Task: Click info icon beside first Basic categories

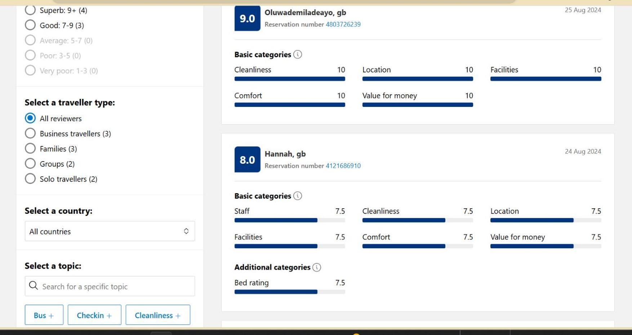Action: 297,54
